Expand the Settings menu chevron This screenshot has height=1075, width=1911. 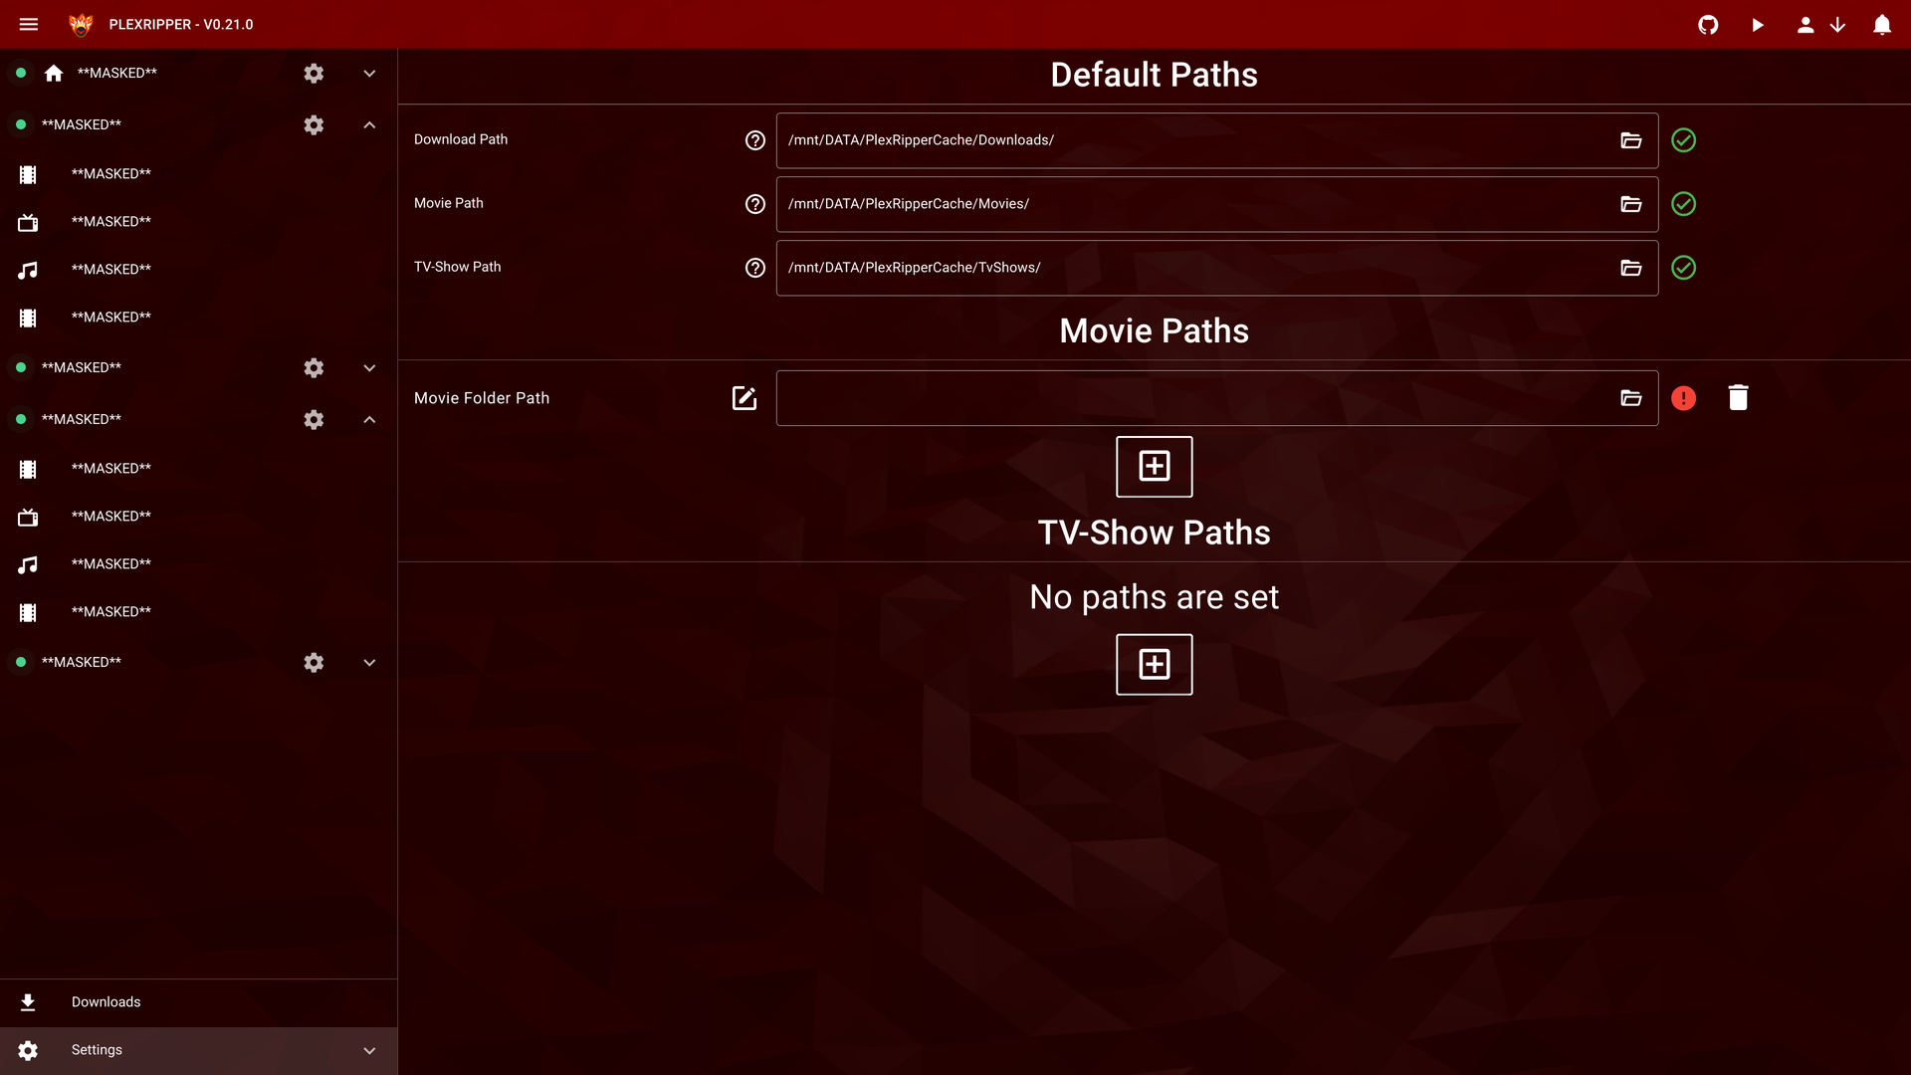point(369,1050)
